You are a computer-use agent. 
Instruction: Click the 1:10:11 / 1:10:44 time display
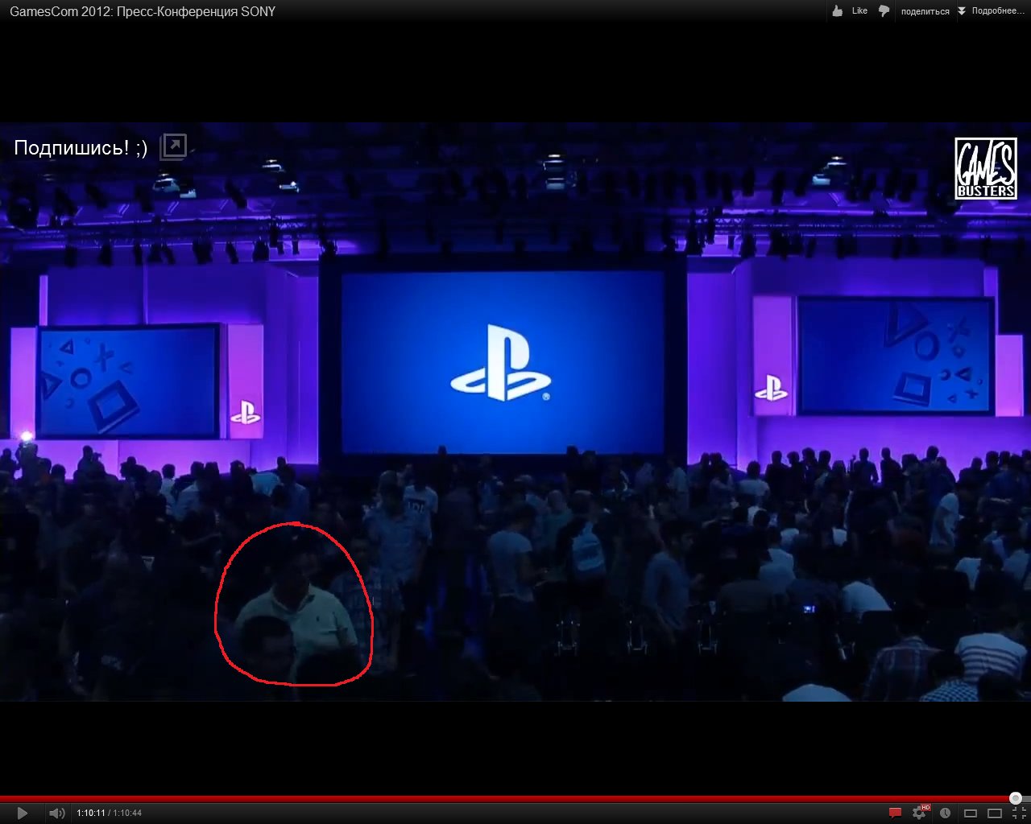tap(109, 814)
